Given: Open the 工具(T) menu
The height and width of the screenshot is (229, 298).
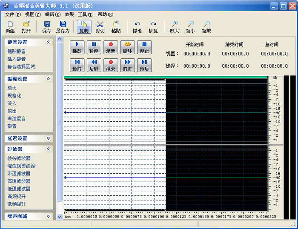Looking at the screenshot, I should click(85, 14).
